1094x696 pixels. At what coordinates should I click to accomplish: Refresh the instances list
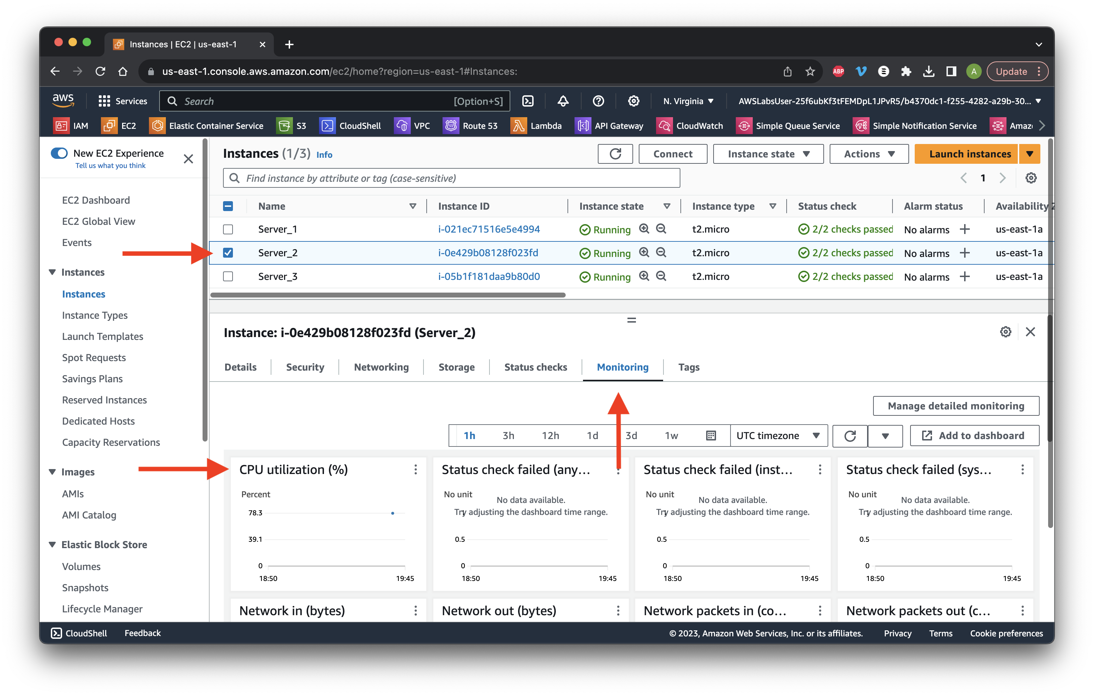[615, 154]
